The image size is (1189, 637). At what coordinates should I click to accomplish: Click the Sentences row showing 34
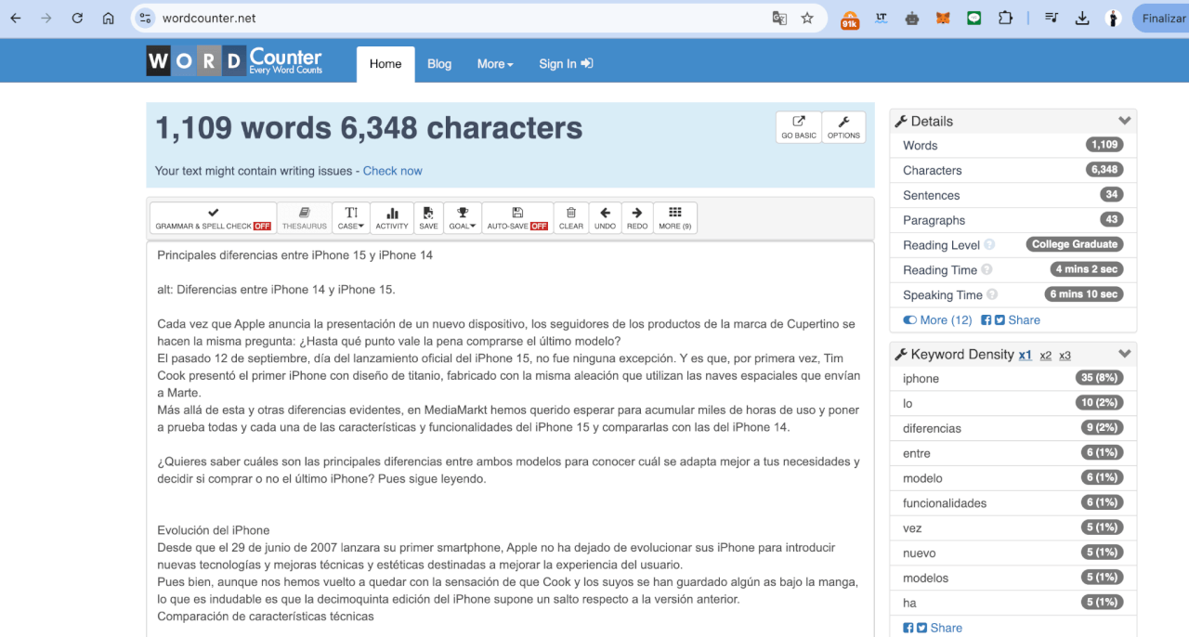point(1013,195)
